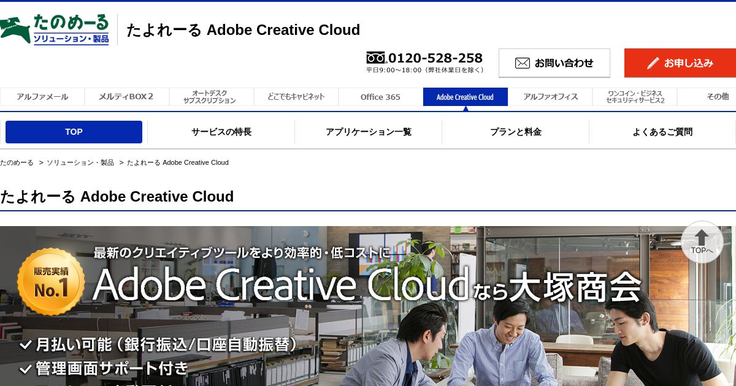Click the たのめーる logo
Viewport: 736px width, 386px height.
coord(55,29)
